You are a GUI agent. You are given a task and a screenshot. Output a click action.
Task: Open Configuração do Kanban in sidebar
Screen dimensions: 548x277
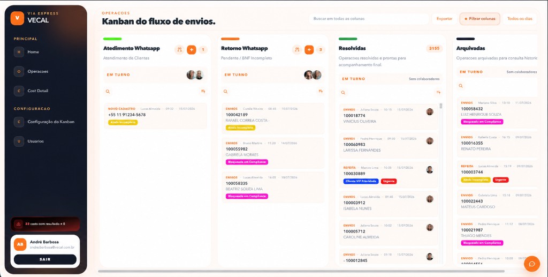point(46,122)
